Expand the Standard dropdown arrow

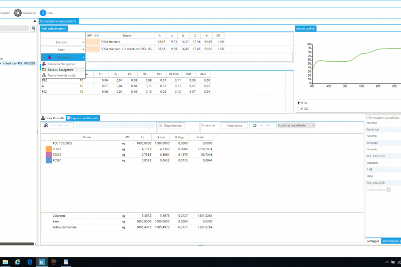(83, 42)
